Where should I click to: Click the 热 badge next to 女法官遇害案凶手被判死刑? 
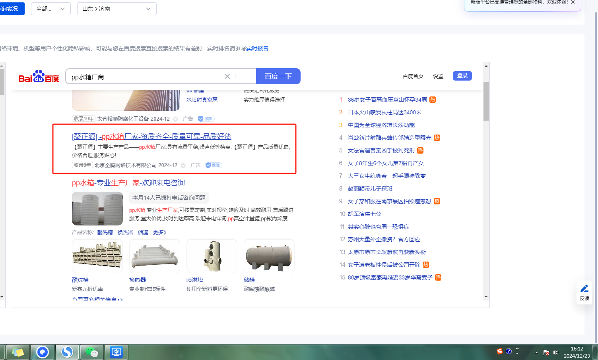coord(420,150)
